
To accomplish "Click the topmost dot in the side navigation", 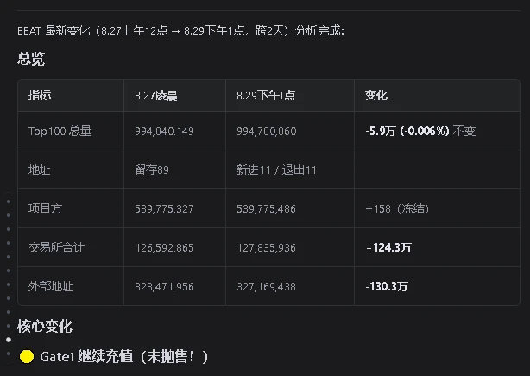I will coord(9,201).
